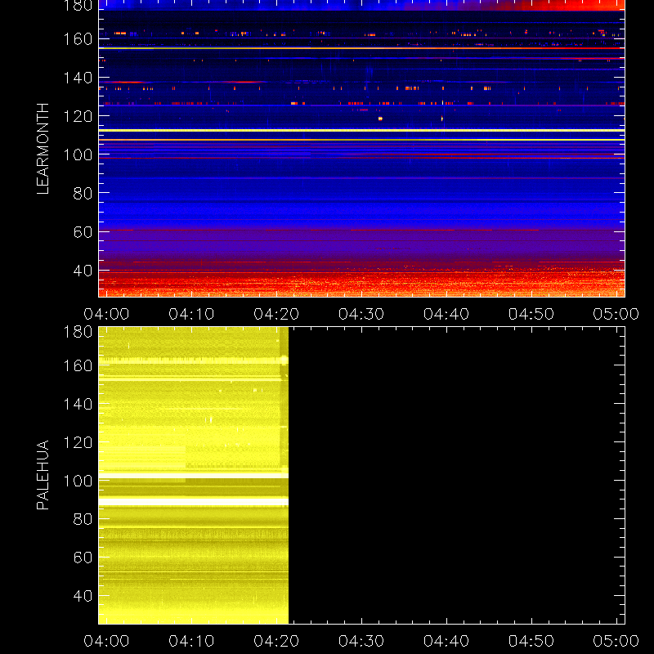Viewport: 654px width, 654px height.
Task: Choose the 05:00 time label under the Palehua plot
Action: click(616, 641)
